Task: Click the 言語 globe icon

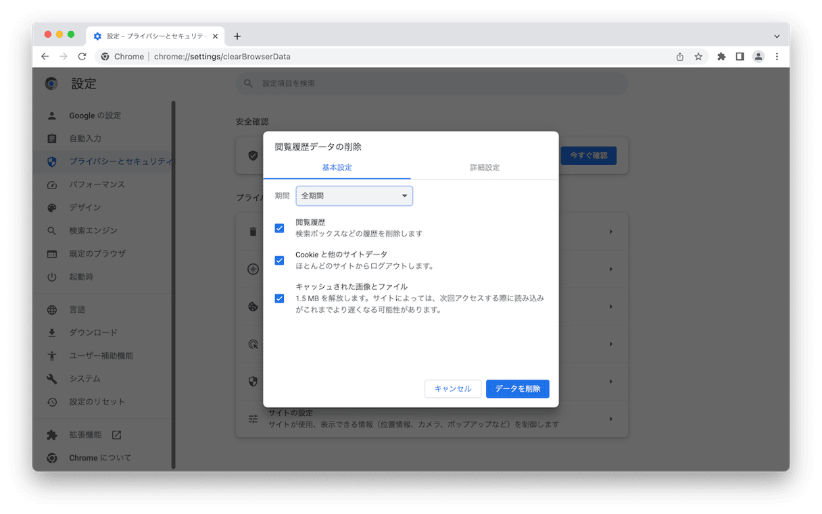Action: (52, 310)
